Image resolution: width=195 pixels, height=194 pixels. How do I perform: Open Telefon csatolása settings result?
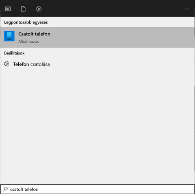coord(97,64)
